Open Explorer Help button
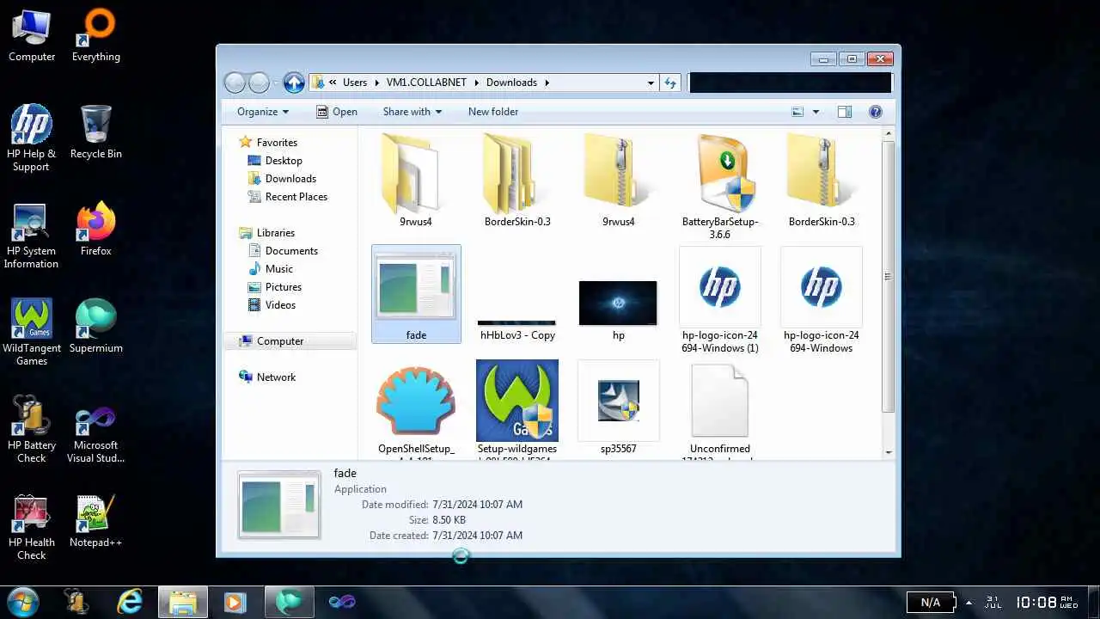 click(x=876, y=112)
